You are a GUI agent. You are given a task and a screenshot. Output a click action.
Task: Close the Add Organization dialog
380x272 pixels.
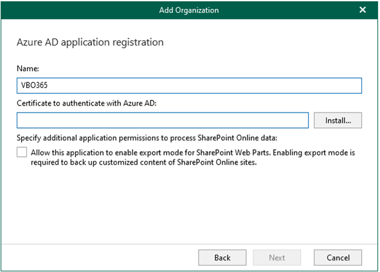(x=363, y=10)
